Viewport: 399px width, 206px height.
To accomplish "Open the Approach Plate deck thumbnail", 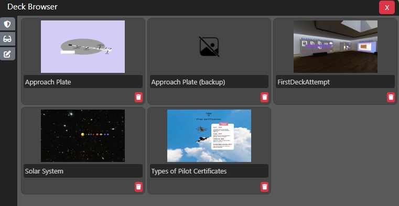I will (x=83, y=47).
